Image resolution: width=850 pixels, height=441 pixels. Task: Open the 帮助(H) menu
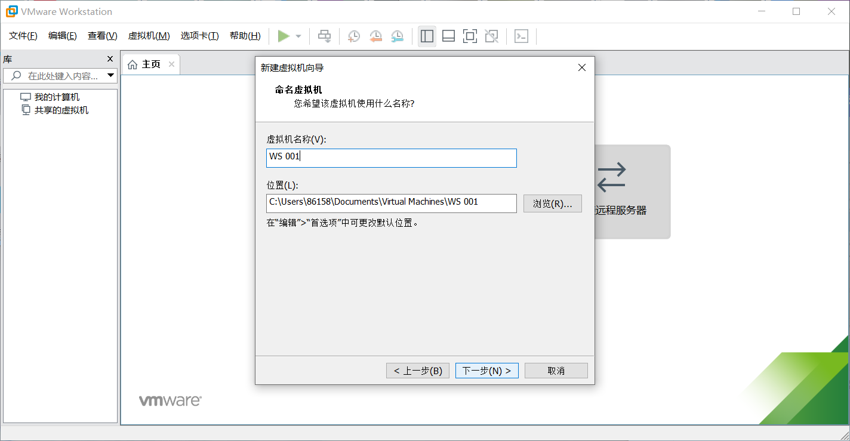(x=245, y=36)
